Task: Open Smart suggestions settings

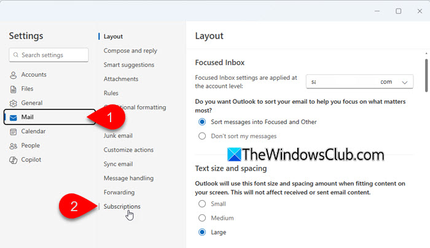Action: [129, 65]
